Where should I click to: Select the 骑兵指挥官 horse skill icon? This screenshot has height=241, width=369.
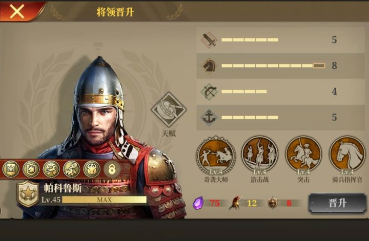point(347,155)
